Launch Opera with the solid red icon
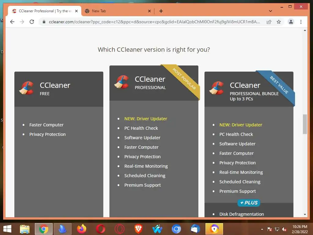The width and height of the screenshot is (313, 235). pos(100,229)
